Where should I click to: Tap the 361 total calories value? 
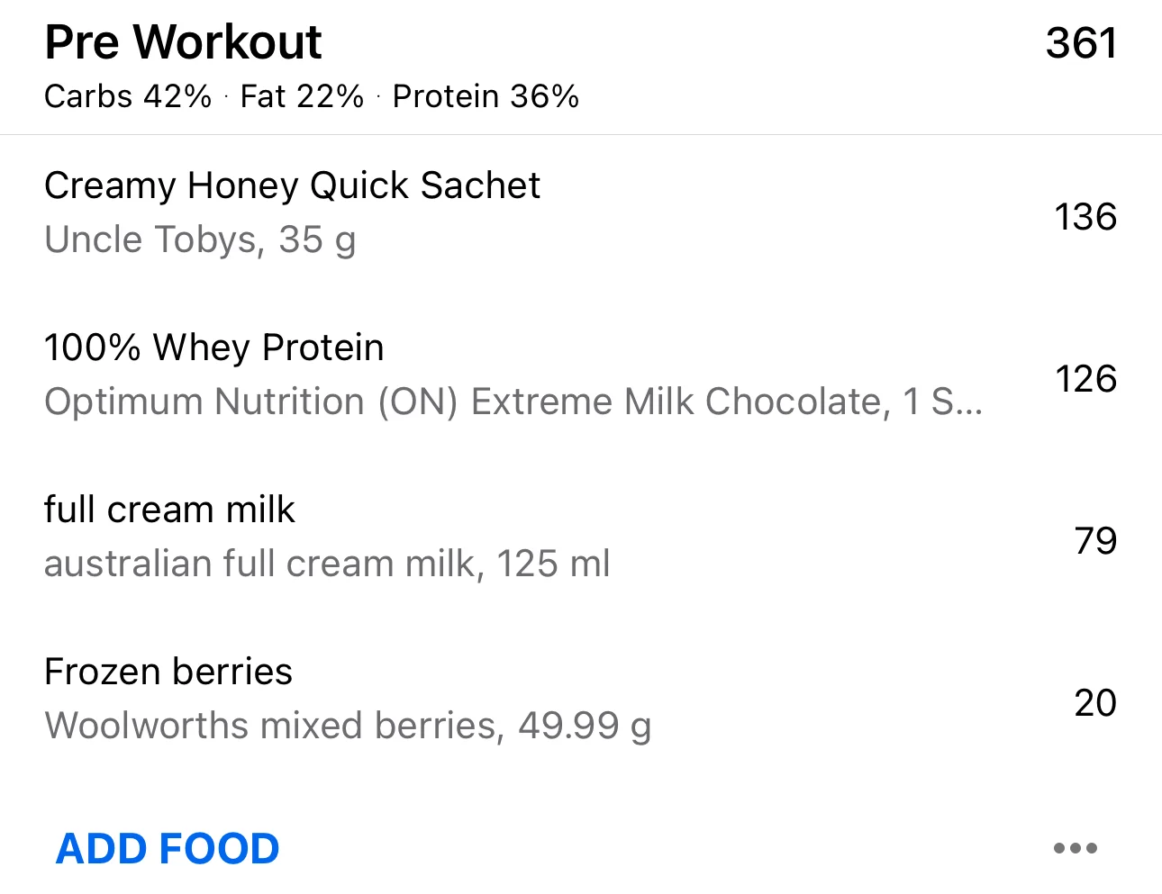1081,43
